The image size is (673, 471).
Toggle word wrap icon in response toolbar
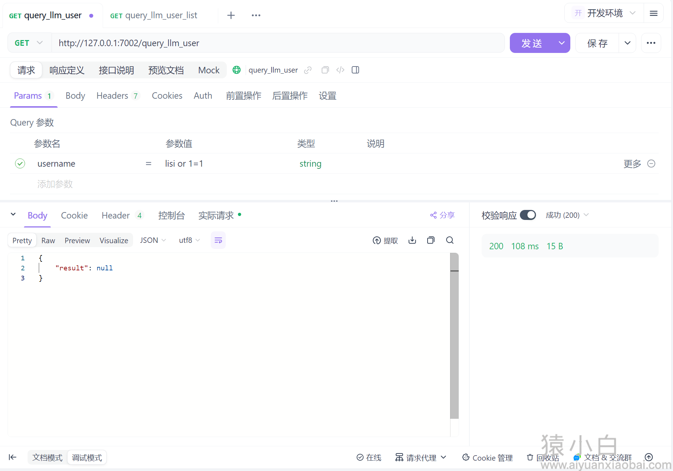click(218, 240)
